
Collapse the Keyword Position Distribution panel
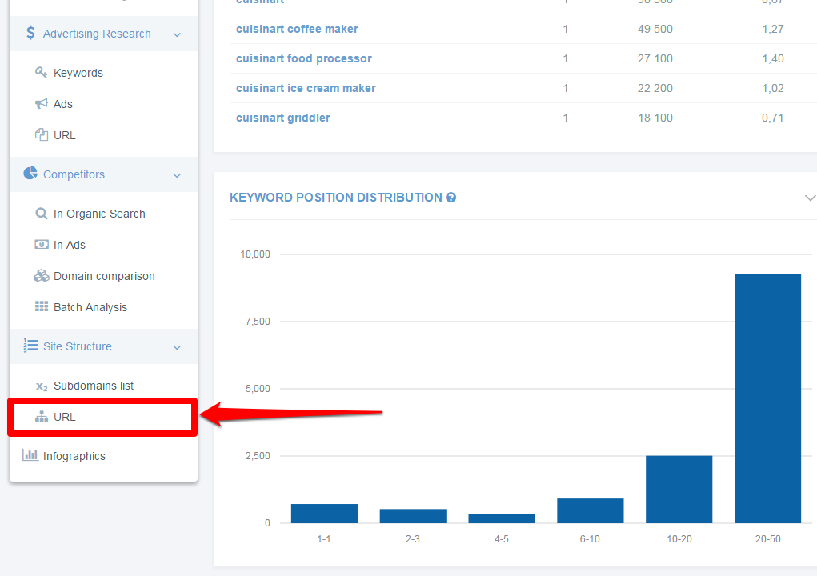click(811, 198)
